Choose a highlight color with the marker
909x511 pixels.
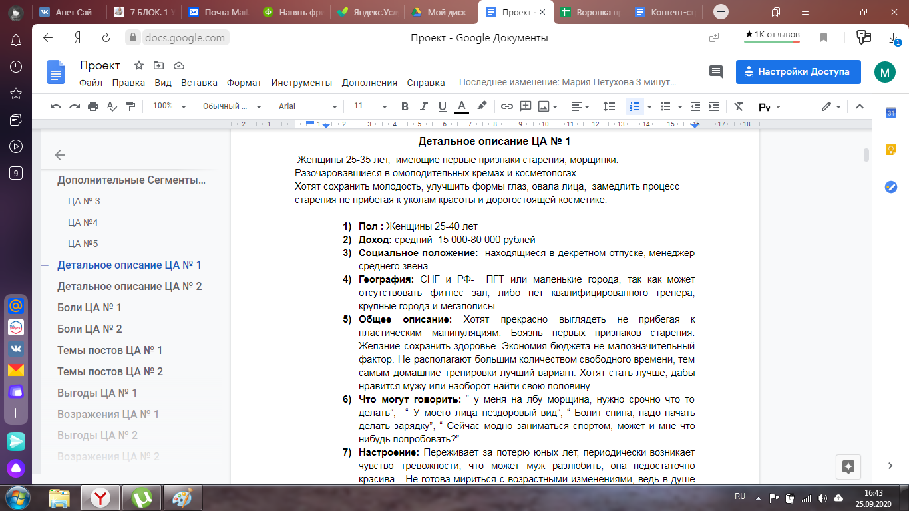point(482,106)
